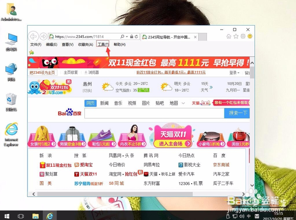This screenshot has width=296, height=220.
Task: Open the Home icon in IE toolbar
Action: pyautogui.click(x=229, y=36)
